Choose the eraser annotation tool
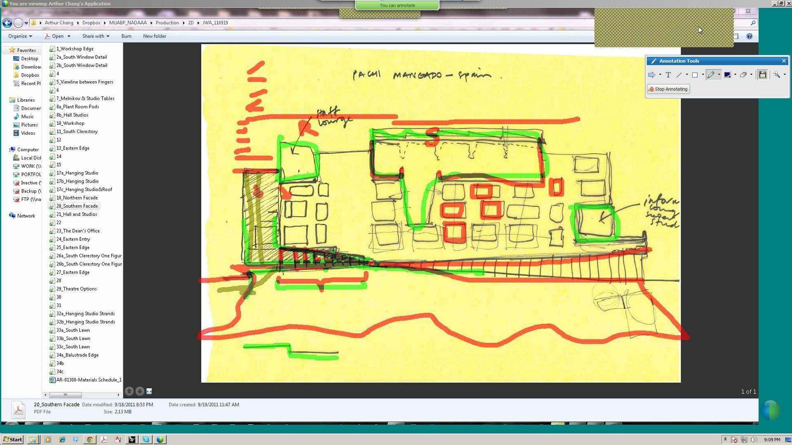The height and width of the screenshot is (445, 792). (x=743, y=75)
